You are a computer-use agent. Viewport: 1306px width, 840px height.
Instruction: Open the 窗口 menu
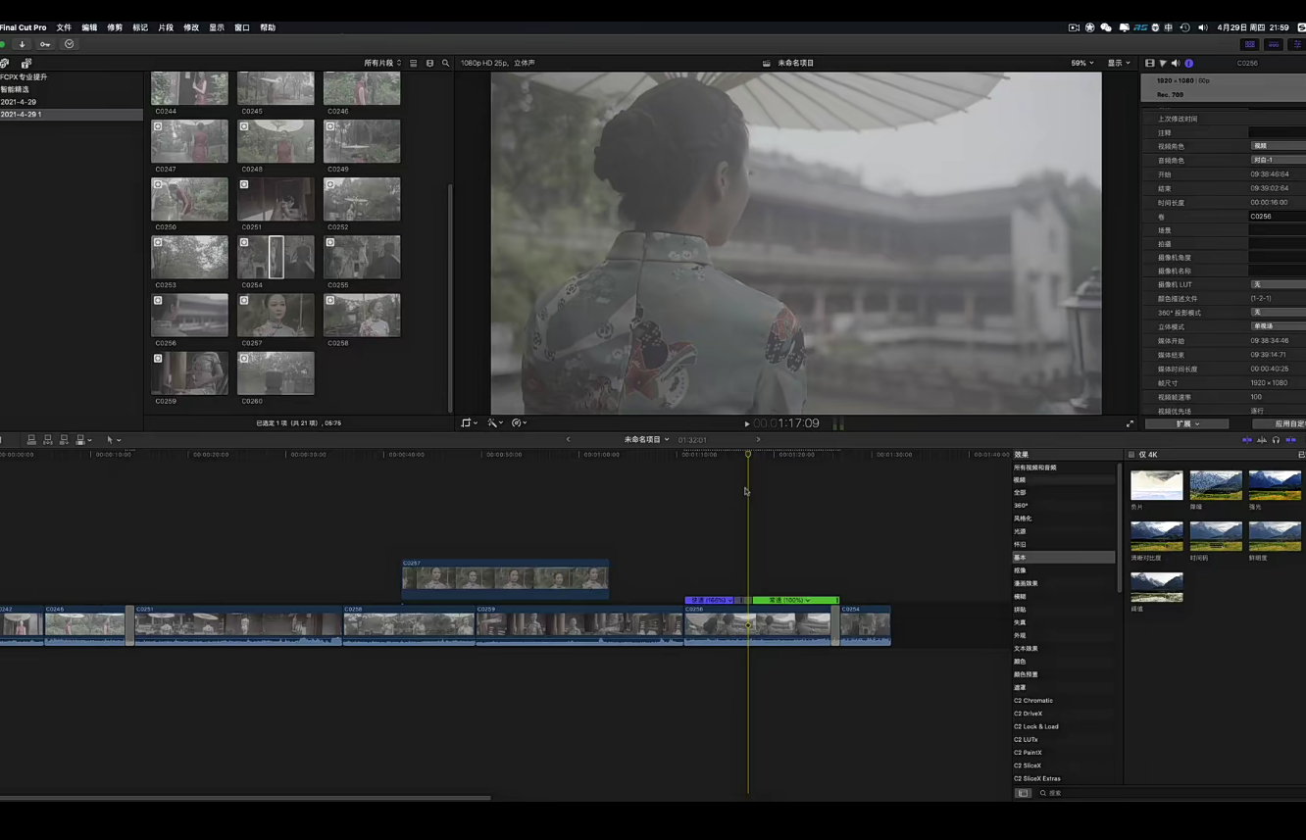tap(242, 27)
